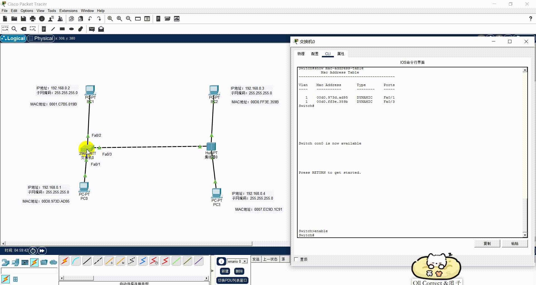Create a new network file
Viewport: 536px width, 285px height.
click(5, 19)
